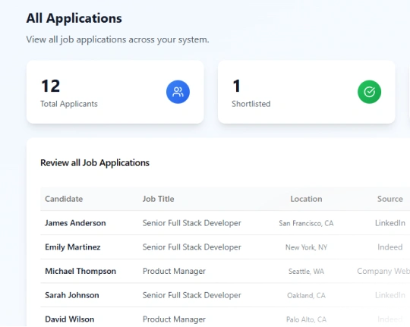Click James Anderson's Senior Full Stack Developer title
410x327 pixels.
coord(192,223)
